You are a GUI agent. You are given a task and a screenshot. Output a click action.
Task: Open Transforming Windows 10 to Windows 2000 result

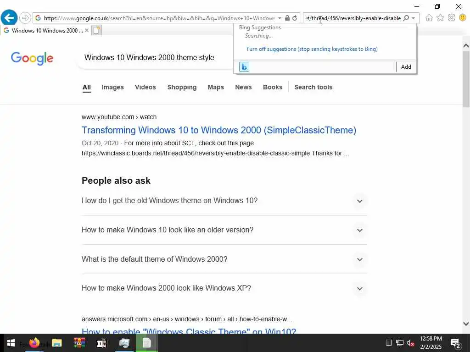(x=219, y=130)
